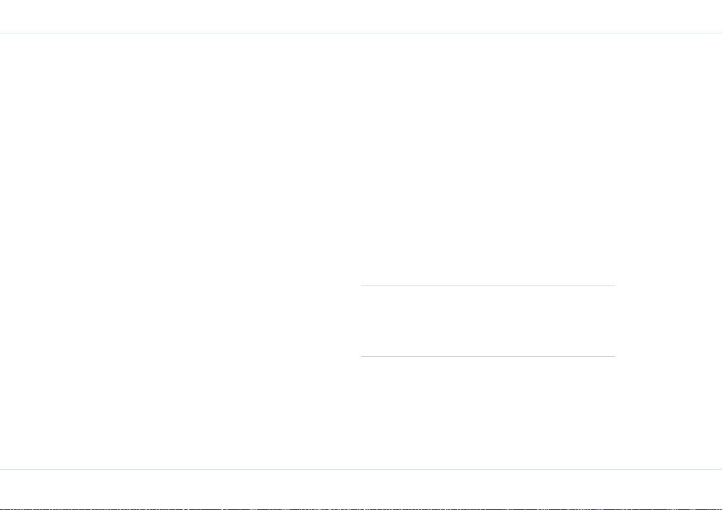Viewport: 723px width, 510px height.
Task: Click the empty footer area below the bottom divider
Action: 362,488
